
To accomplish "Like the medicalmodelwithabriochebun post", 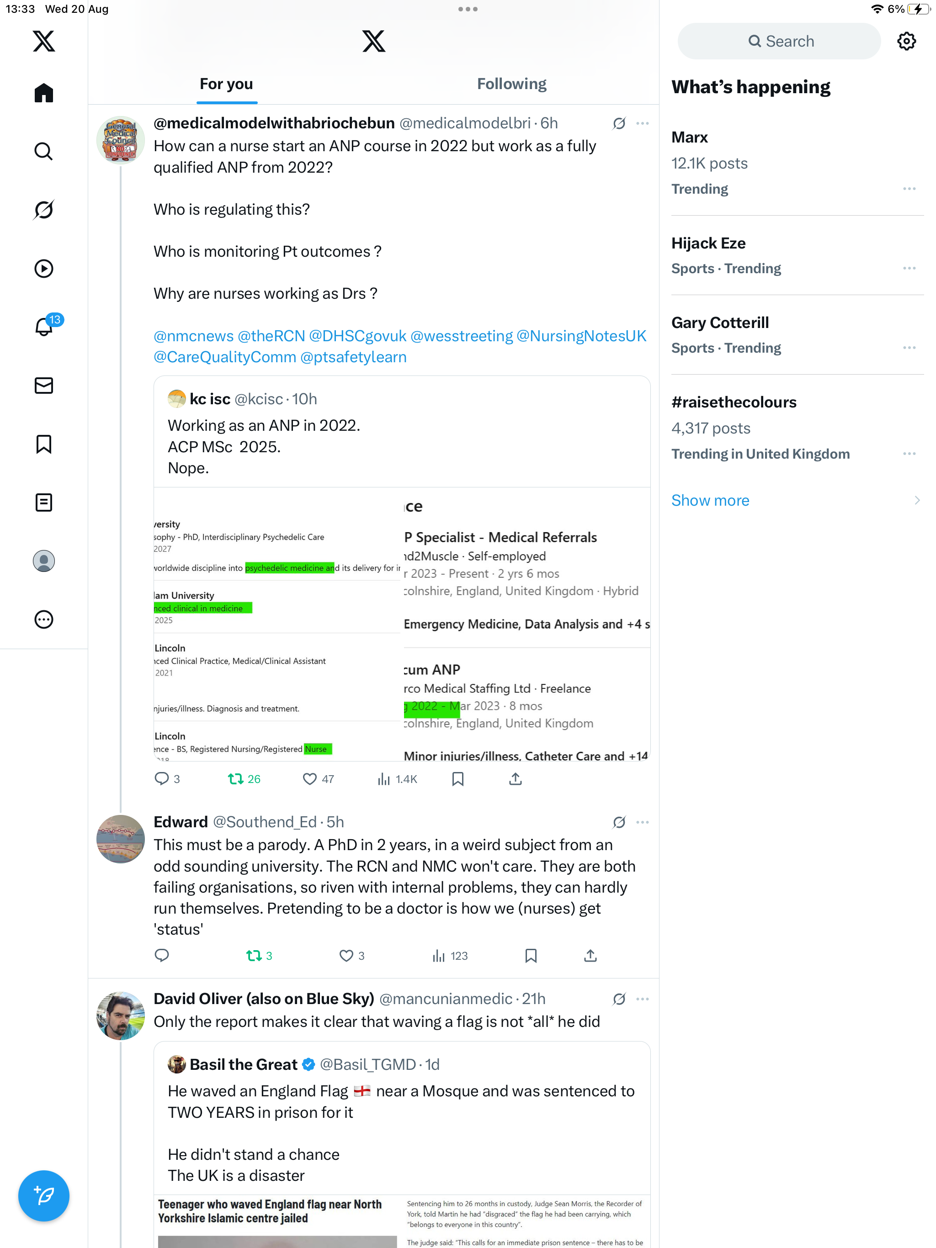I will [x=309, y=779].
